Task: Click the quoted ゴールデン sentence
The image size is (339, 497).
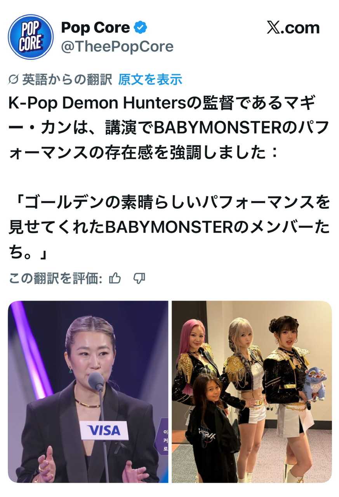Action: click(x=169, y=228)
